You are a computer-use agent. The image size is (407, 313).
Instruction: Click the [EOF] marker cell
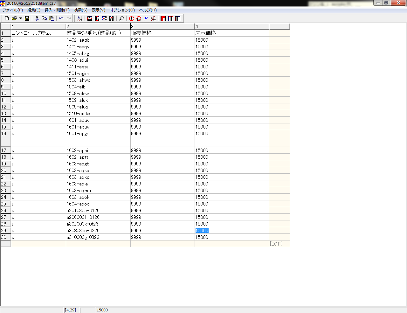click(x=279, y=244)
